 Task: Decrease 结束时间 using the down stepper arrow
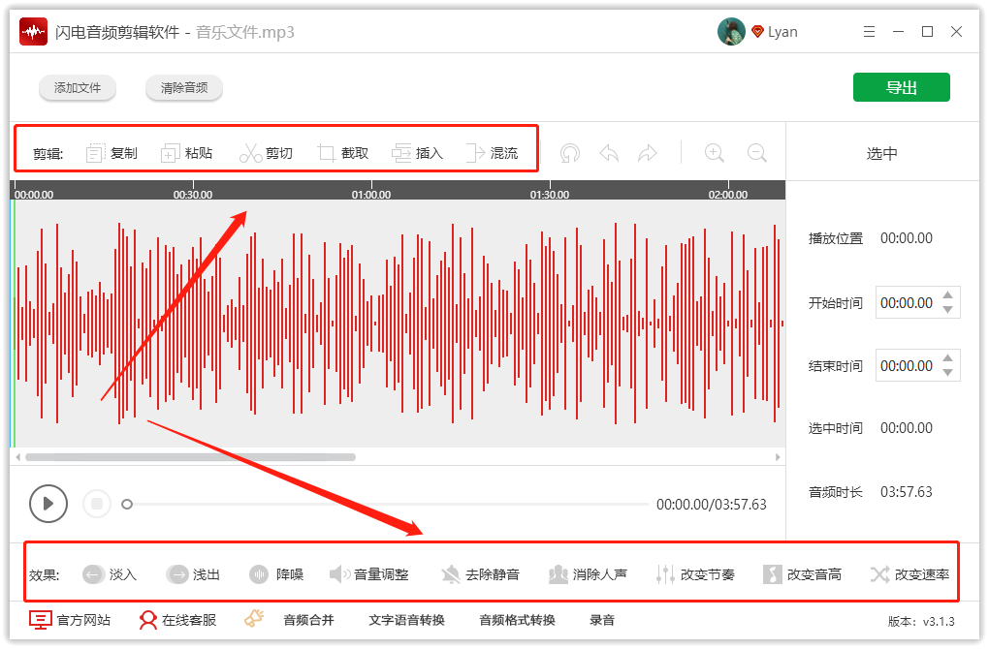pos(948,372)
